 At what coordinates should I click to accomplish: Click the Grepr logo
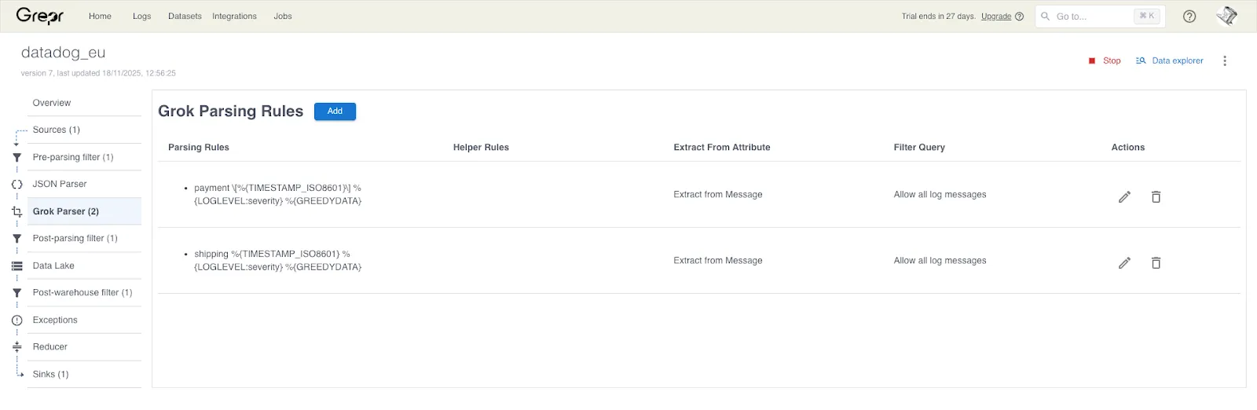point(40,16)
